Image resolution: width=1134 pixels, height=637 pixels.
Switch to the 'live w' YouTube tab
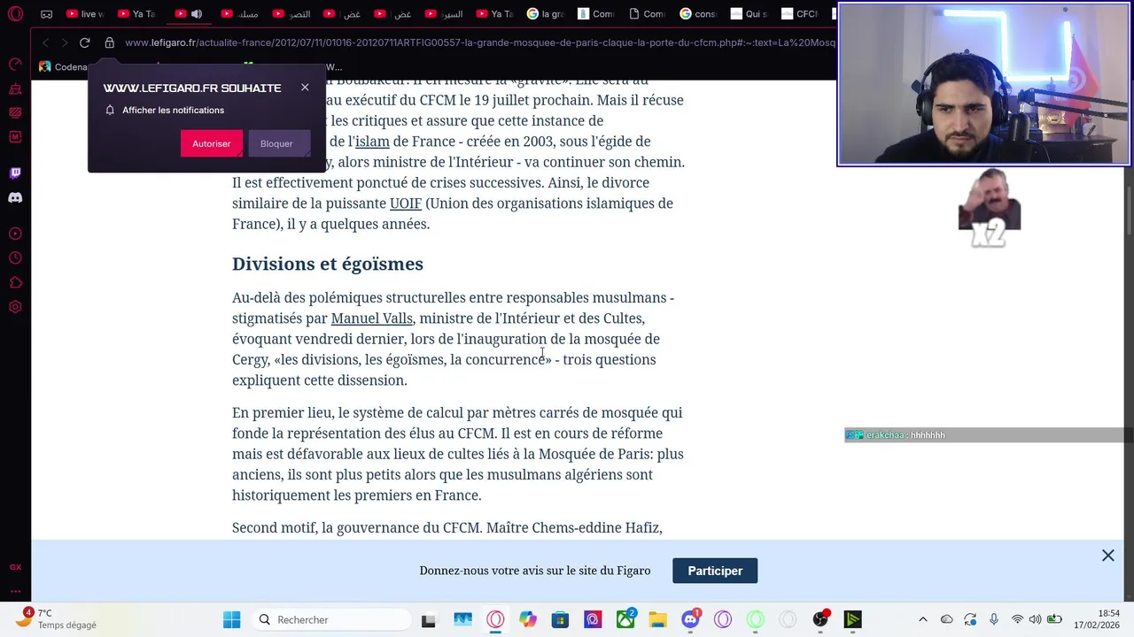(x=85, y=14)
